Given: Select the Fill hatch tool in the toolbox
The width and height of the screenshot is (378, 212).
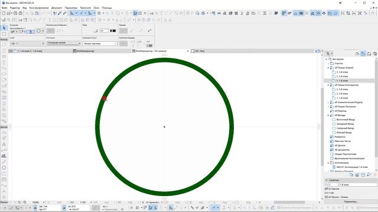Looking at the screenshot, I should tap(4, 156).
